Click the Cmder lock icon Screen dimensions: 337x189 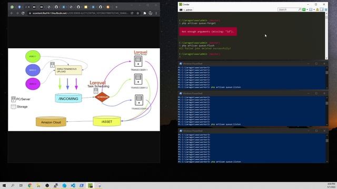(x=317, y=9)
